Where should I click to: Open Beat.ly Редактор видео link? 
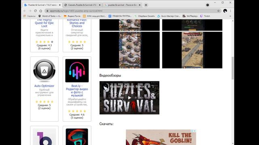tap(77, 91)
